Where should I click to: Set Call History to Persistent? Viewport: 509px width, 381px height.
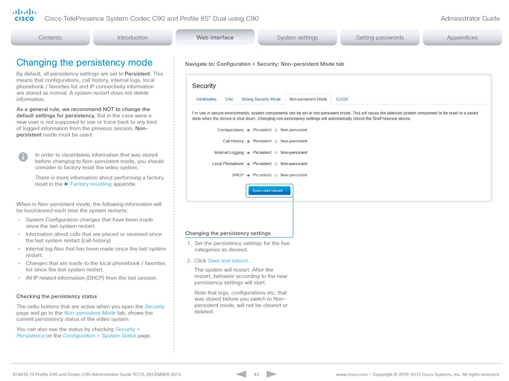[248, 141]
